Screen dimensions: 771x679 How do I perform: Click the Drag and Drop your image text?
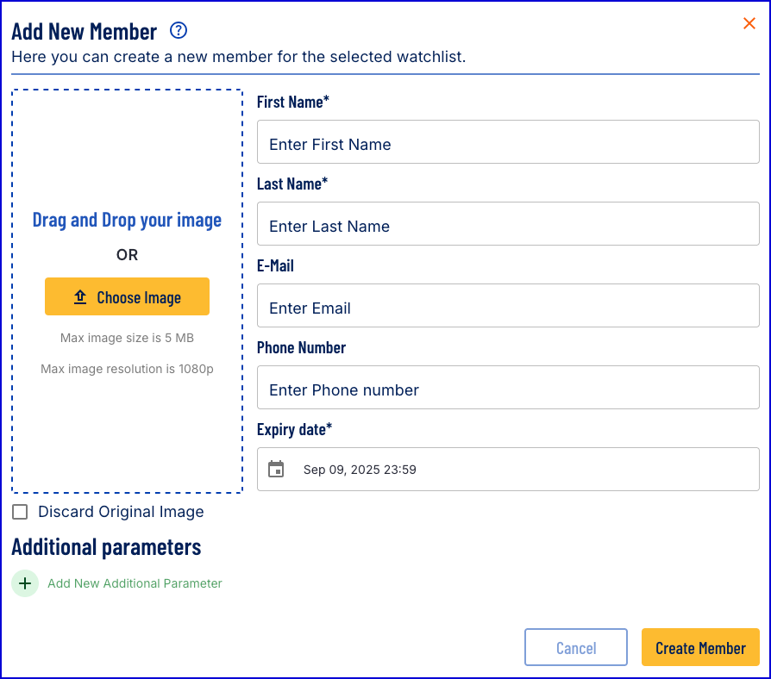tap(127, 220)
